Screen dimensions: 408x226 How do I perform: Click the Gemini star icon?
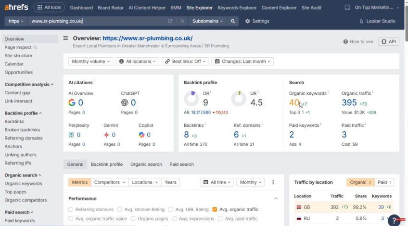[106, 135]
